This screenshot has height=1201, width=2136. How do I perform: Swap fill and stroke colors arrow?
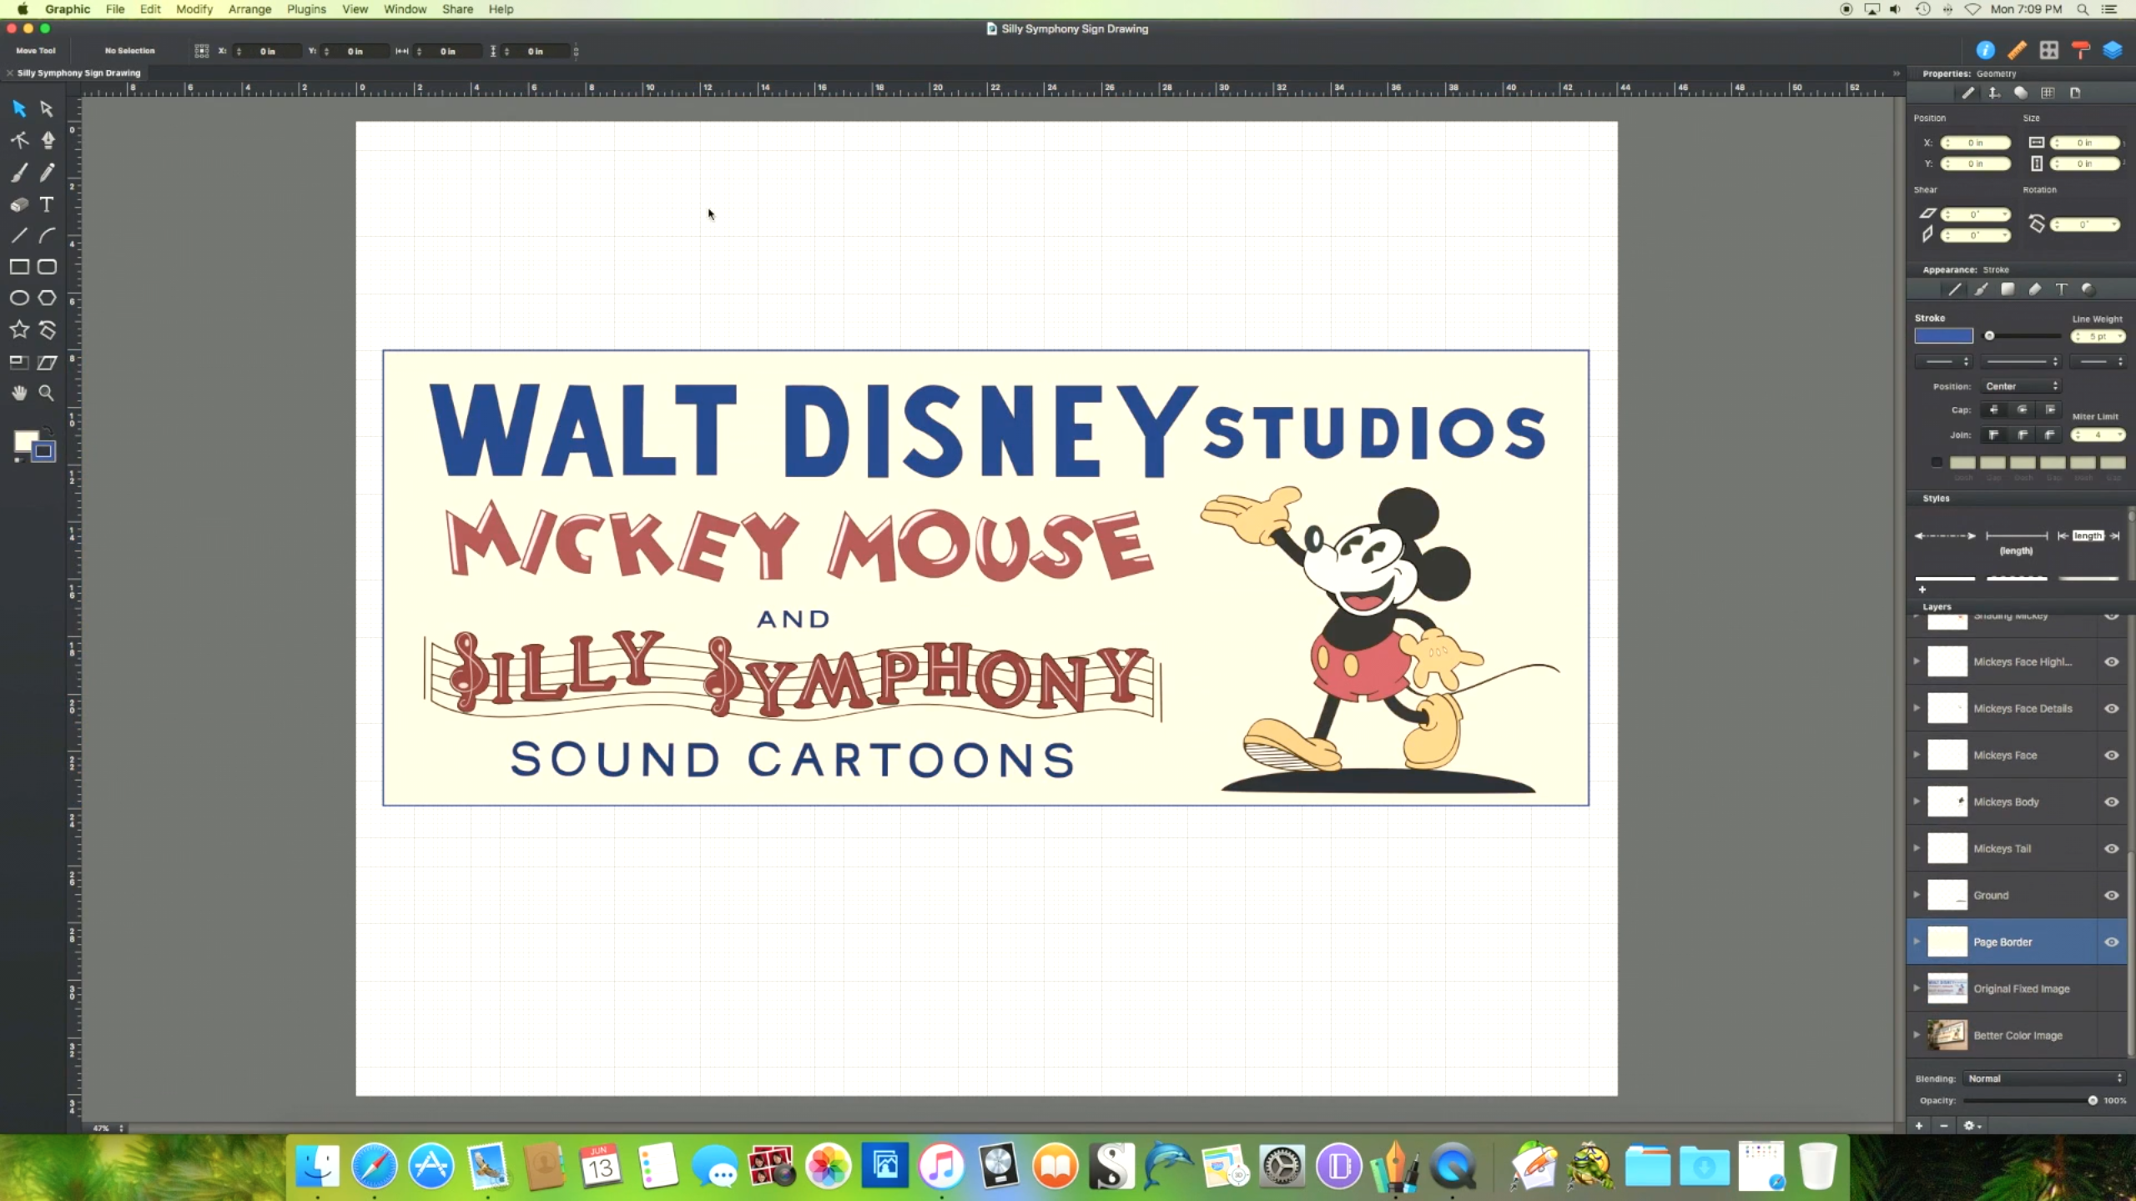pyautogui.click(x=48, y=430)
